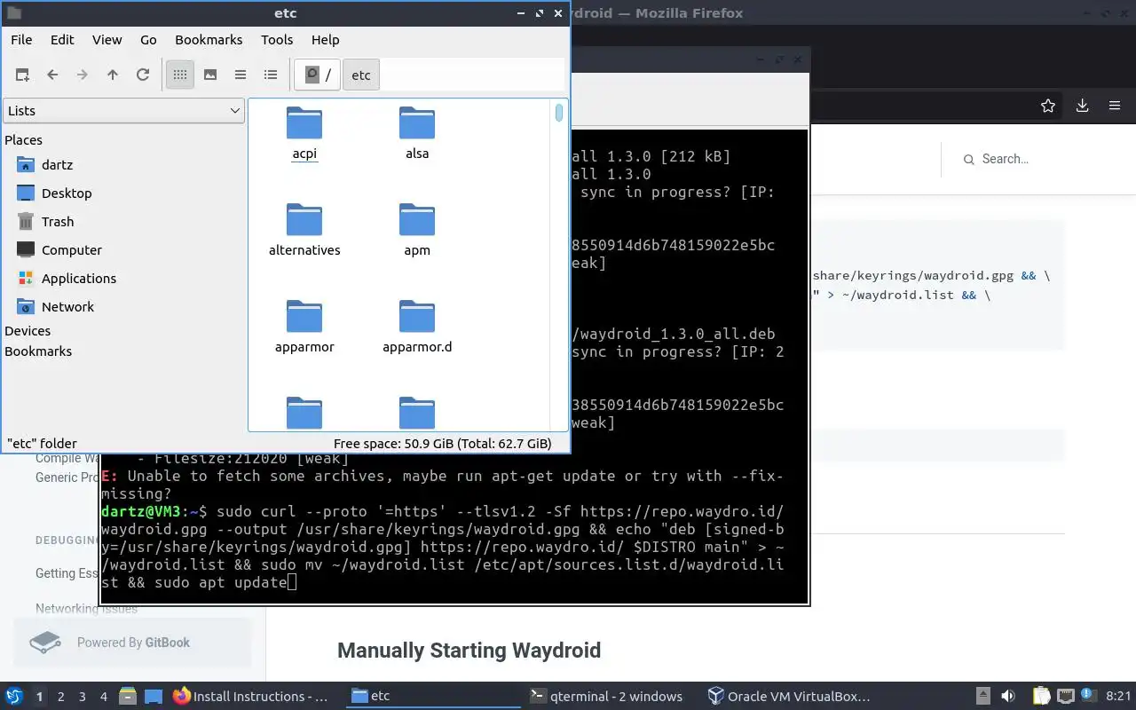This screenshot has height=710, width=1136.
Task: Open a new tab in the file manager
Action: click(22, 75)
